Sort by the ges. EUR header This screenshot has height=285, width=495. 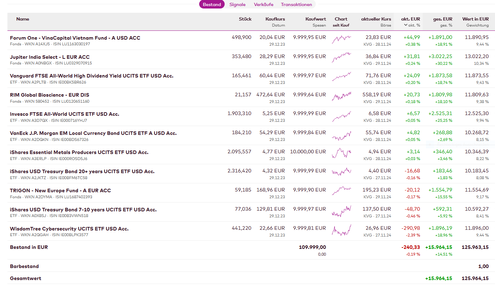(x=443, y=19)
